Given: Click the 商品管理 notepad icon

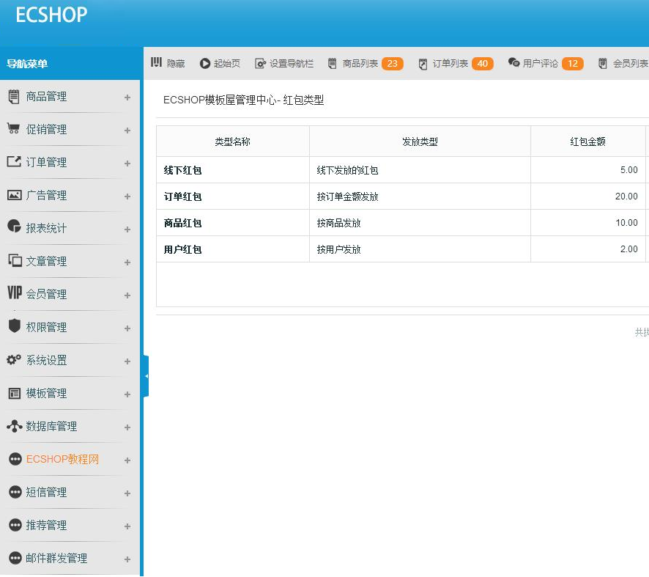Looking at the screenshot, I should pyautogui.click(x=14, y=97).
